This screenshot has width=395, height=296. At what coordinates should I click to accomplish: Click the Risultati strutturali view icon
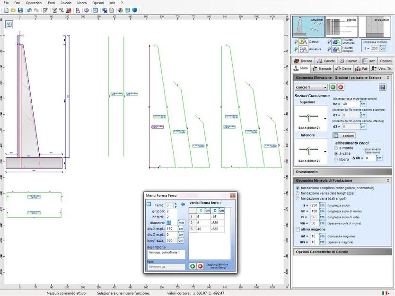[x=335, y=42]
